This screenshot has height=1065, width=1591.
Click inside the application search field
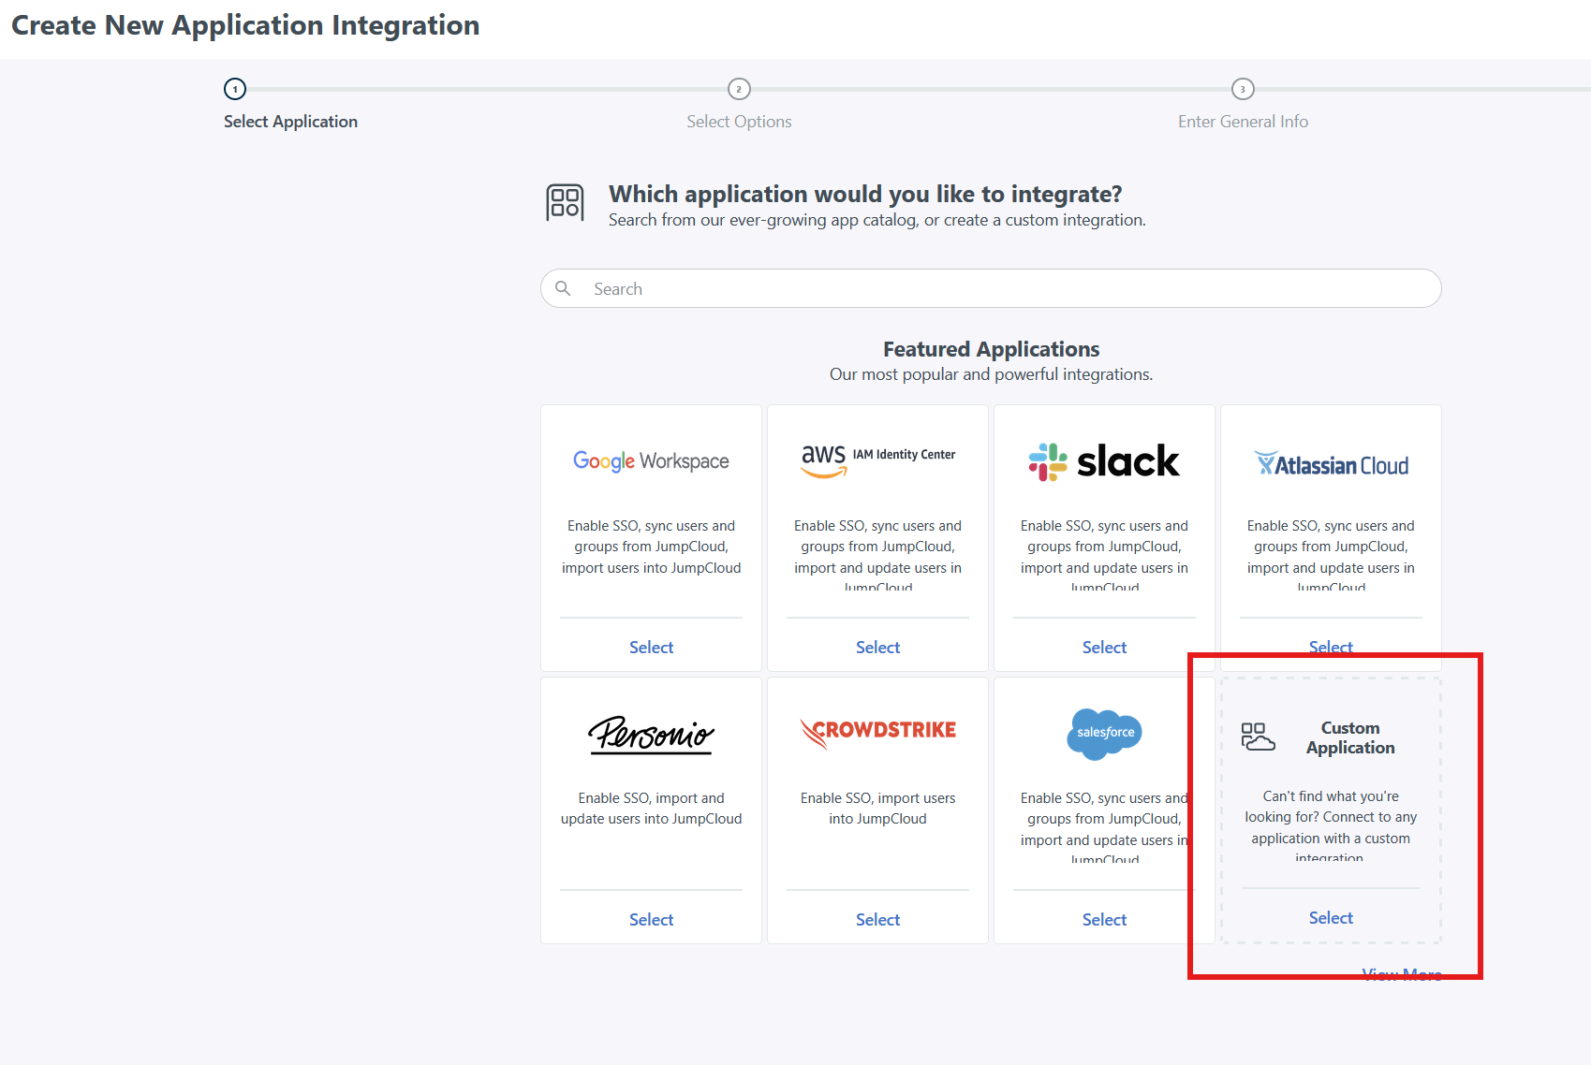pyautogui.click(x=936, y=288)
